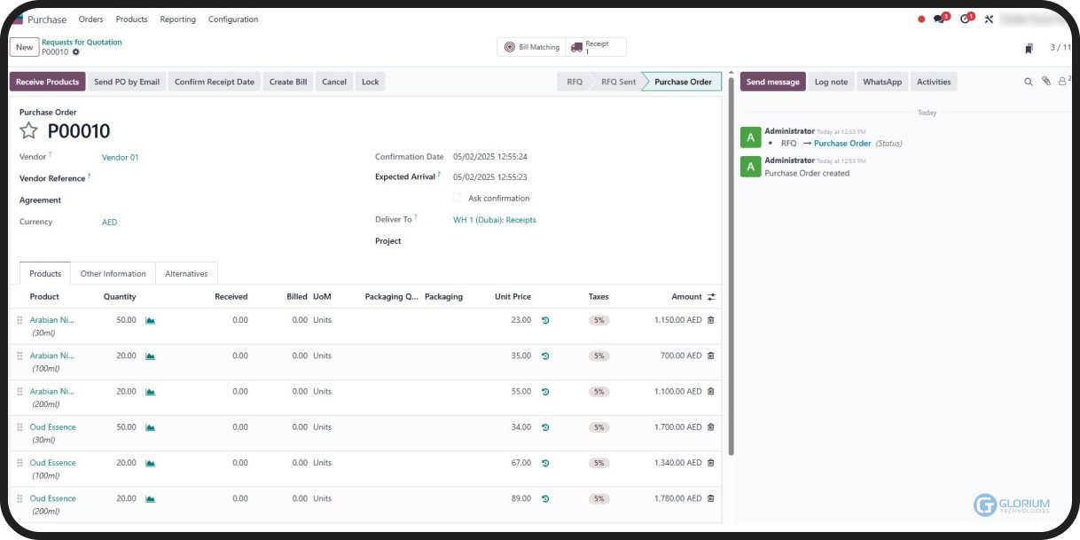Delete the 700.00 AED order line

(710, 356)
